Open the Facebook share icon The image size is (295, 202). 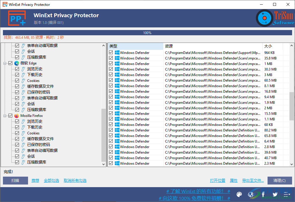point(263,194)
